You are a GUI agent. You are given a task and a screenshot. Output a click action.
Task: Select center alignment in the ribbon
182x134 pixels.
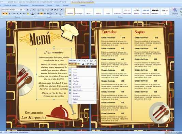click(42, 14)
